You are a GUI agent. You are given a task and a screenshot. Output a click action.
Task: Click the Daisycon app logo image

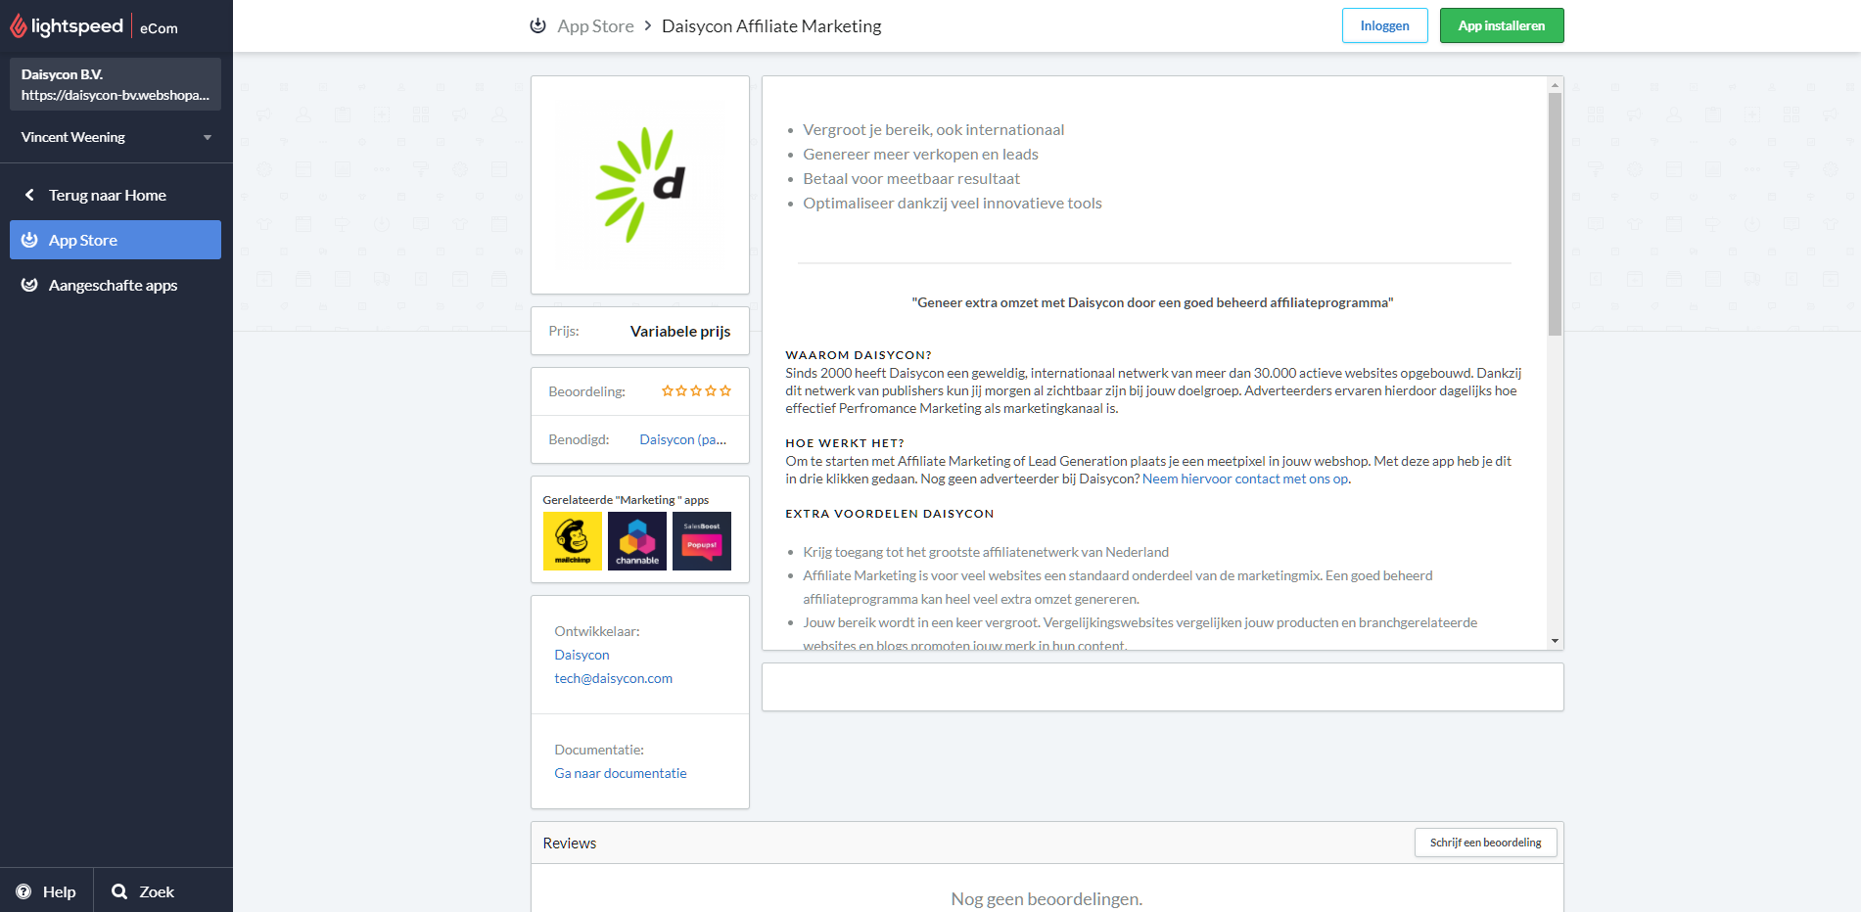[640, 185]
